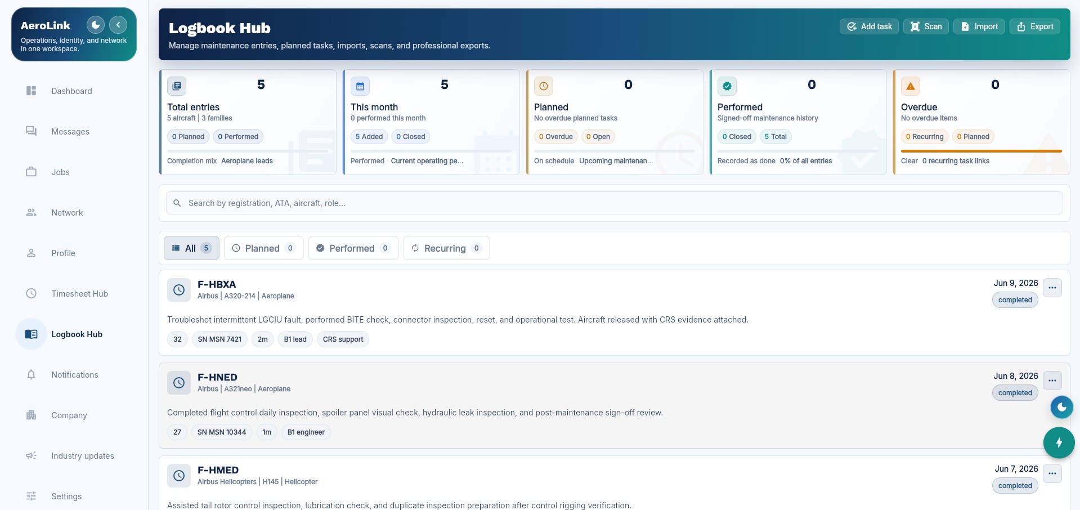Click the floating lightning quick-action button
1080x510 pixels.
(1059, 443)
